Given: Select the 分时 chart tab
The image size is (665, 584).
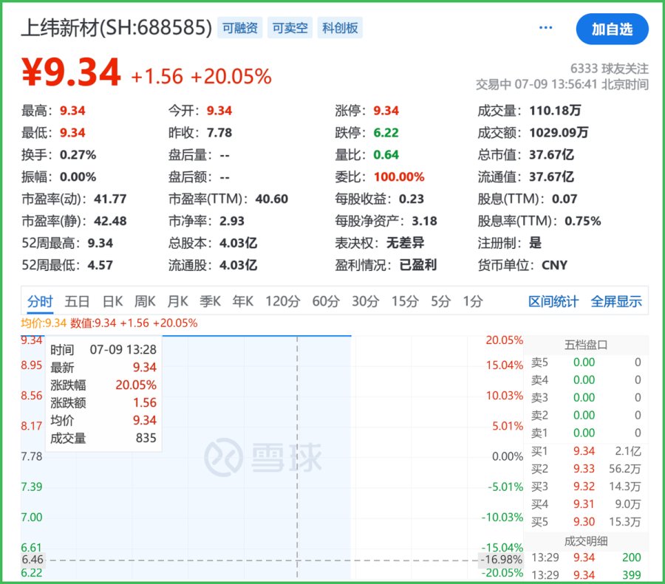Looking at the screenshot, I should tap(40, 301).
